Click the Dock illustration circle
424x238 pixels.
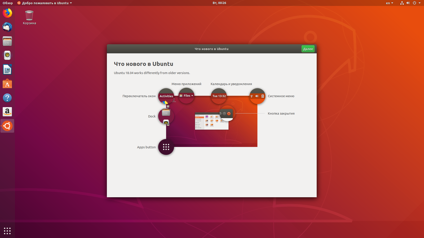(166, 116)
